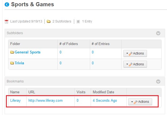167x115 pixels.
Task: Click Trivia entries count 0
Action: coord(93,63)
